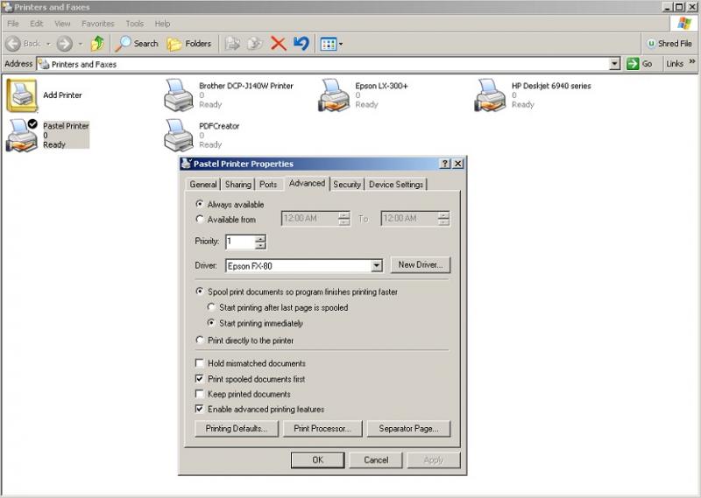Click the New Driver... button
Screen dimensions: 701x498
tap(421, 264)
